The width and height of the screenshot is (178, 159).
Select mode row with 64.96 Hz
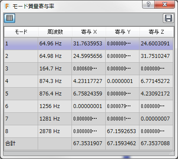tap(89, 44)
